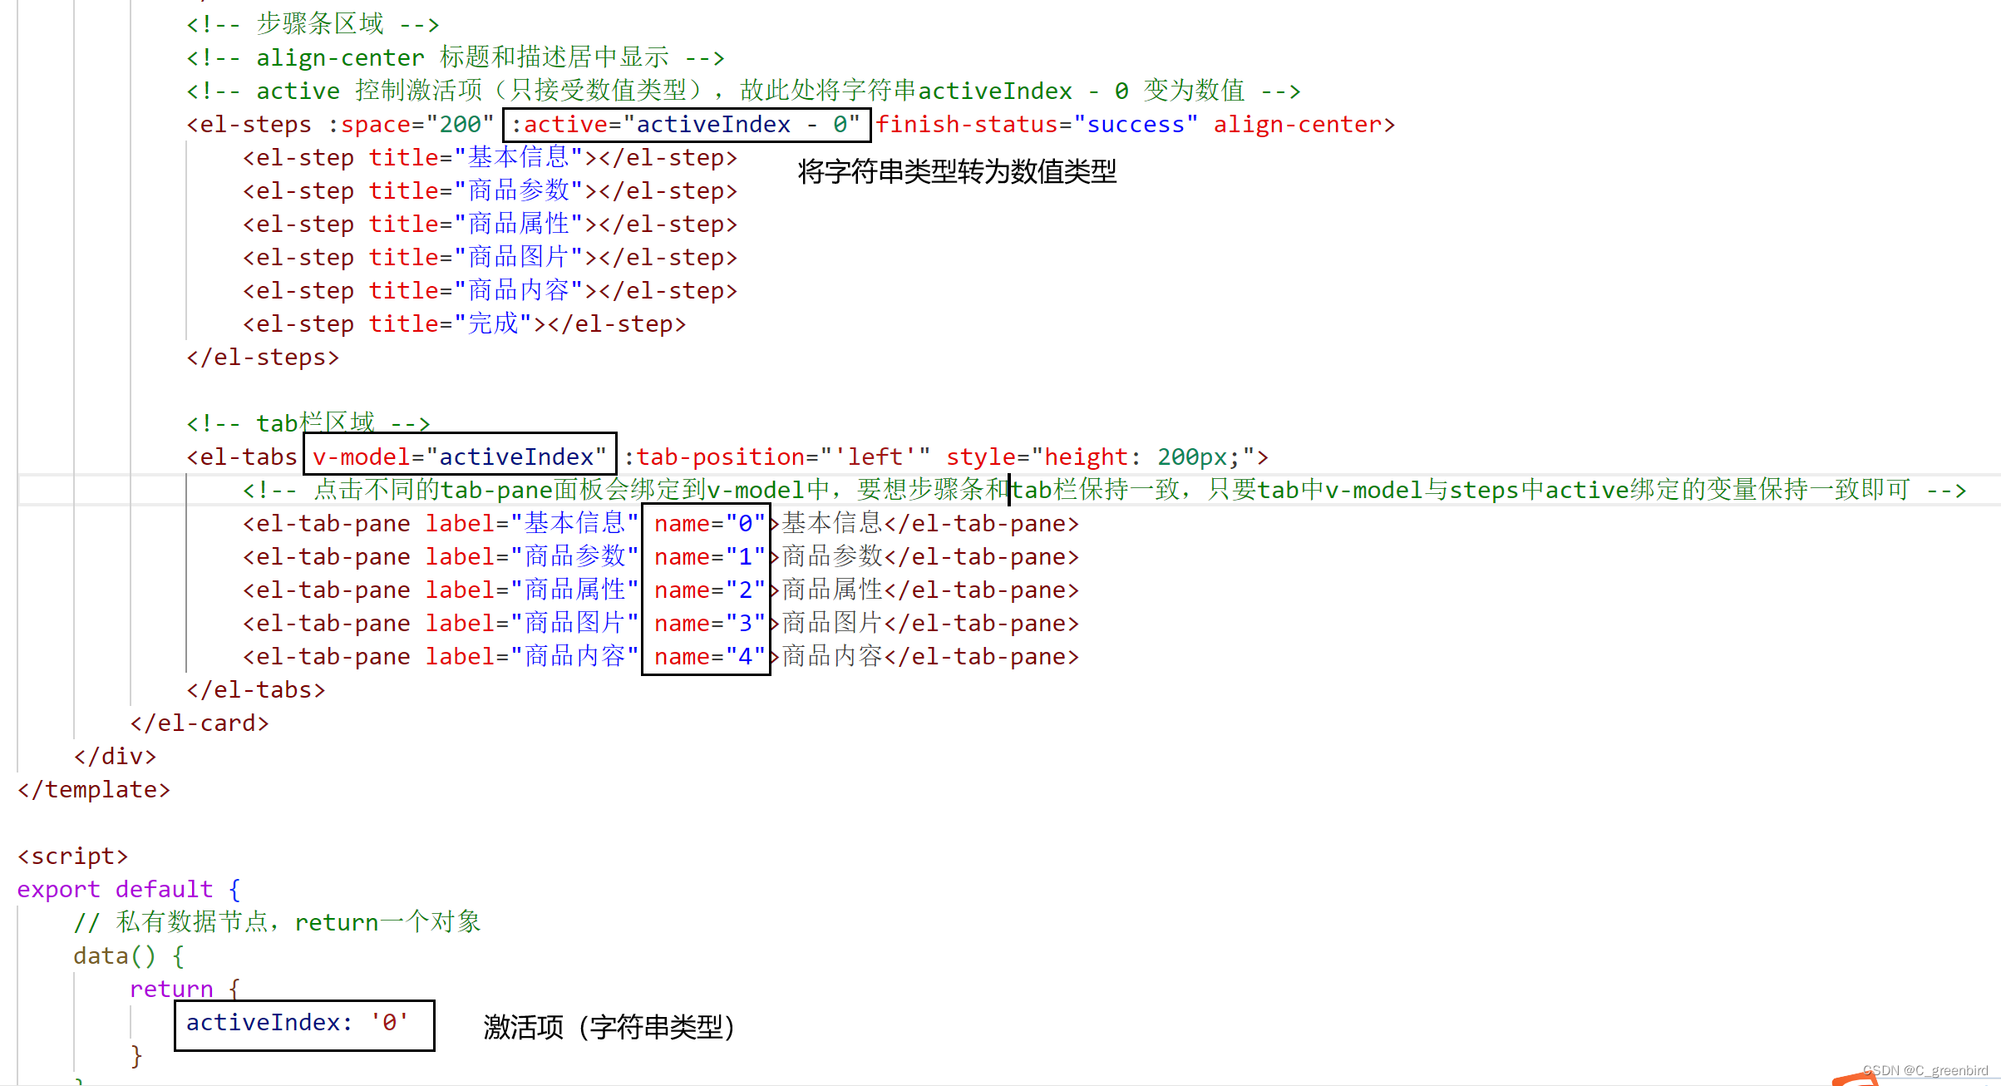This screenshot has height=1086, width=2001.
Task: Select the :space="200" attribute
Action: point(411,124)
